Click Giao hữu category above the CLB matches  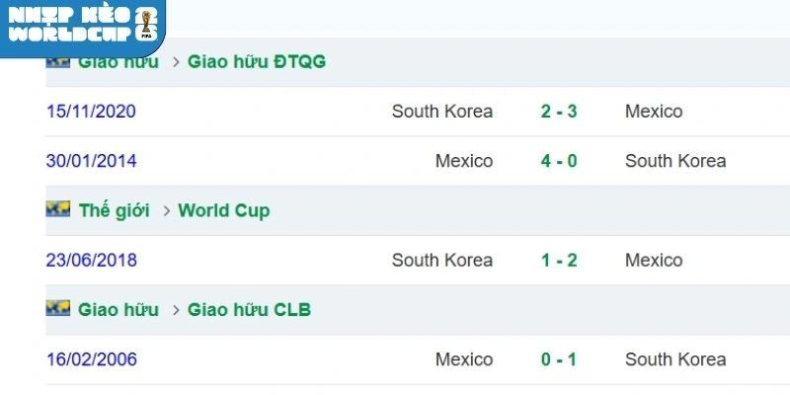pyautogui.click(x=118, y=309)
